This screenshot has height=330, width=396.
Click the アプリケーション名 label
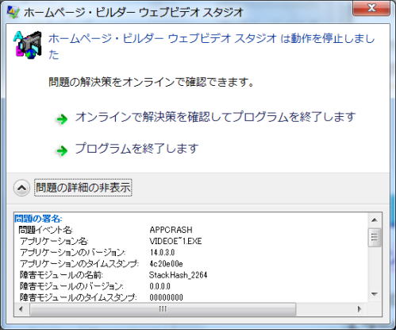click(54, 241)
